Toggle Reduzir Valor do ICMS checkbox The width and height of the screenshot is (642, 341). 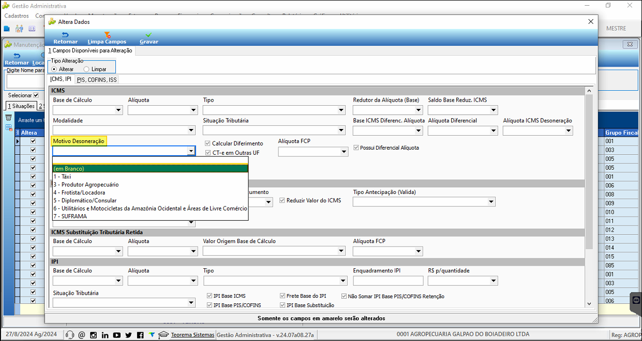[x=282, y=200]
